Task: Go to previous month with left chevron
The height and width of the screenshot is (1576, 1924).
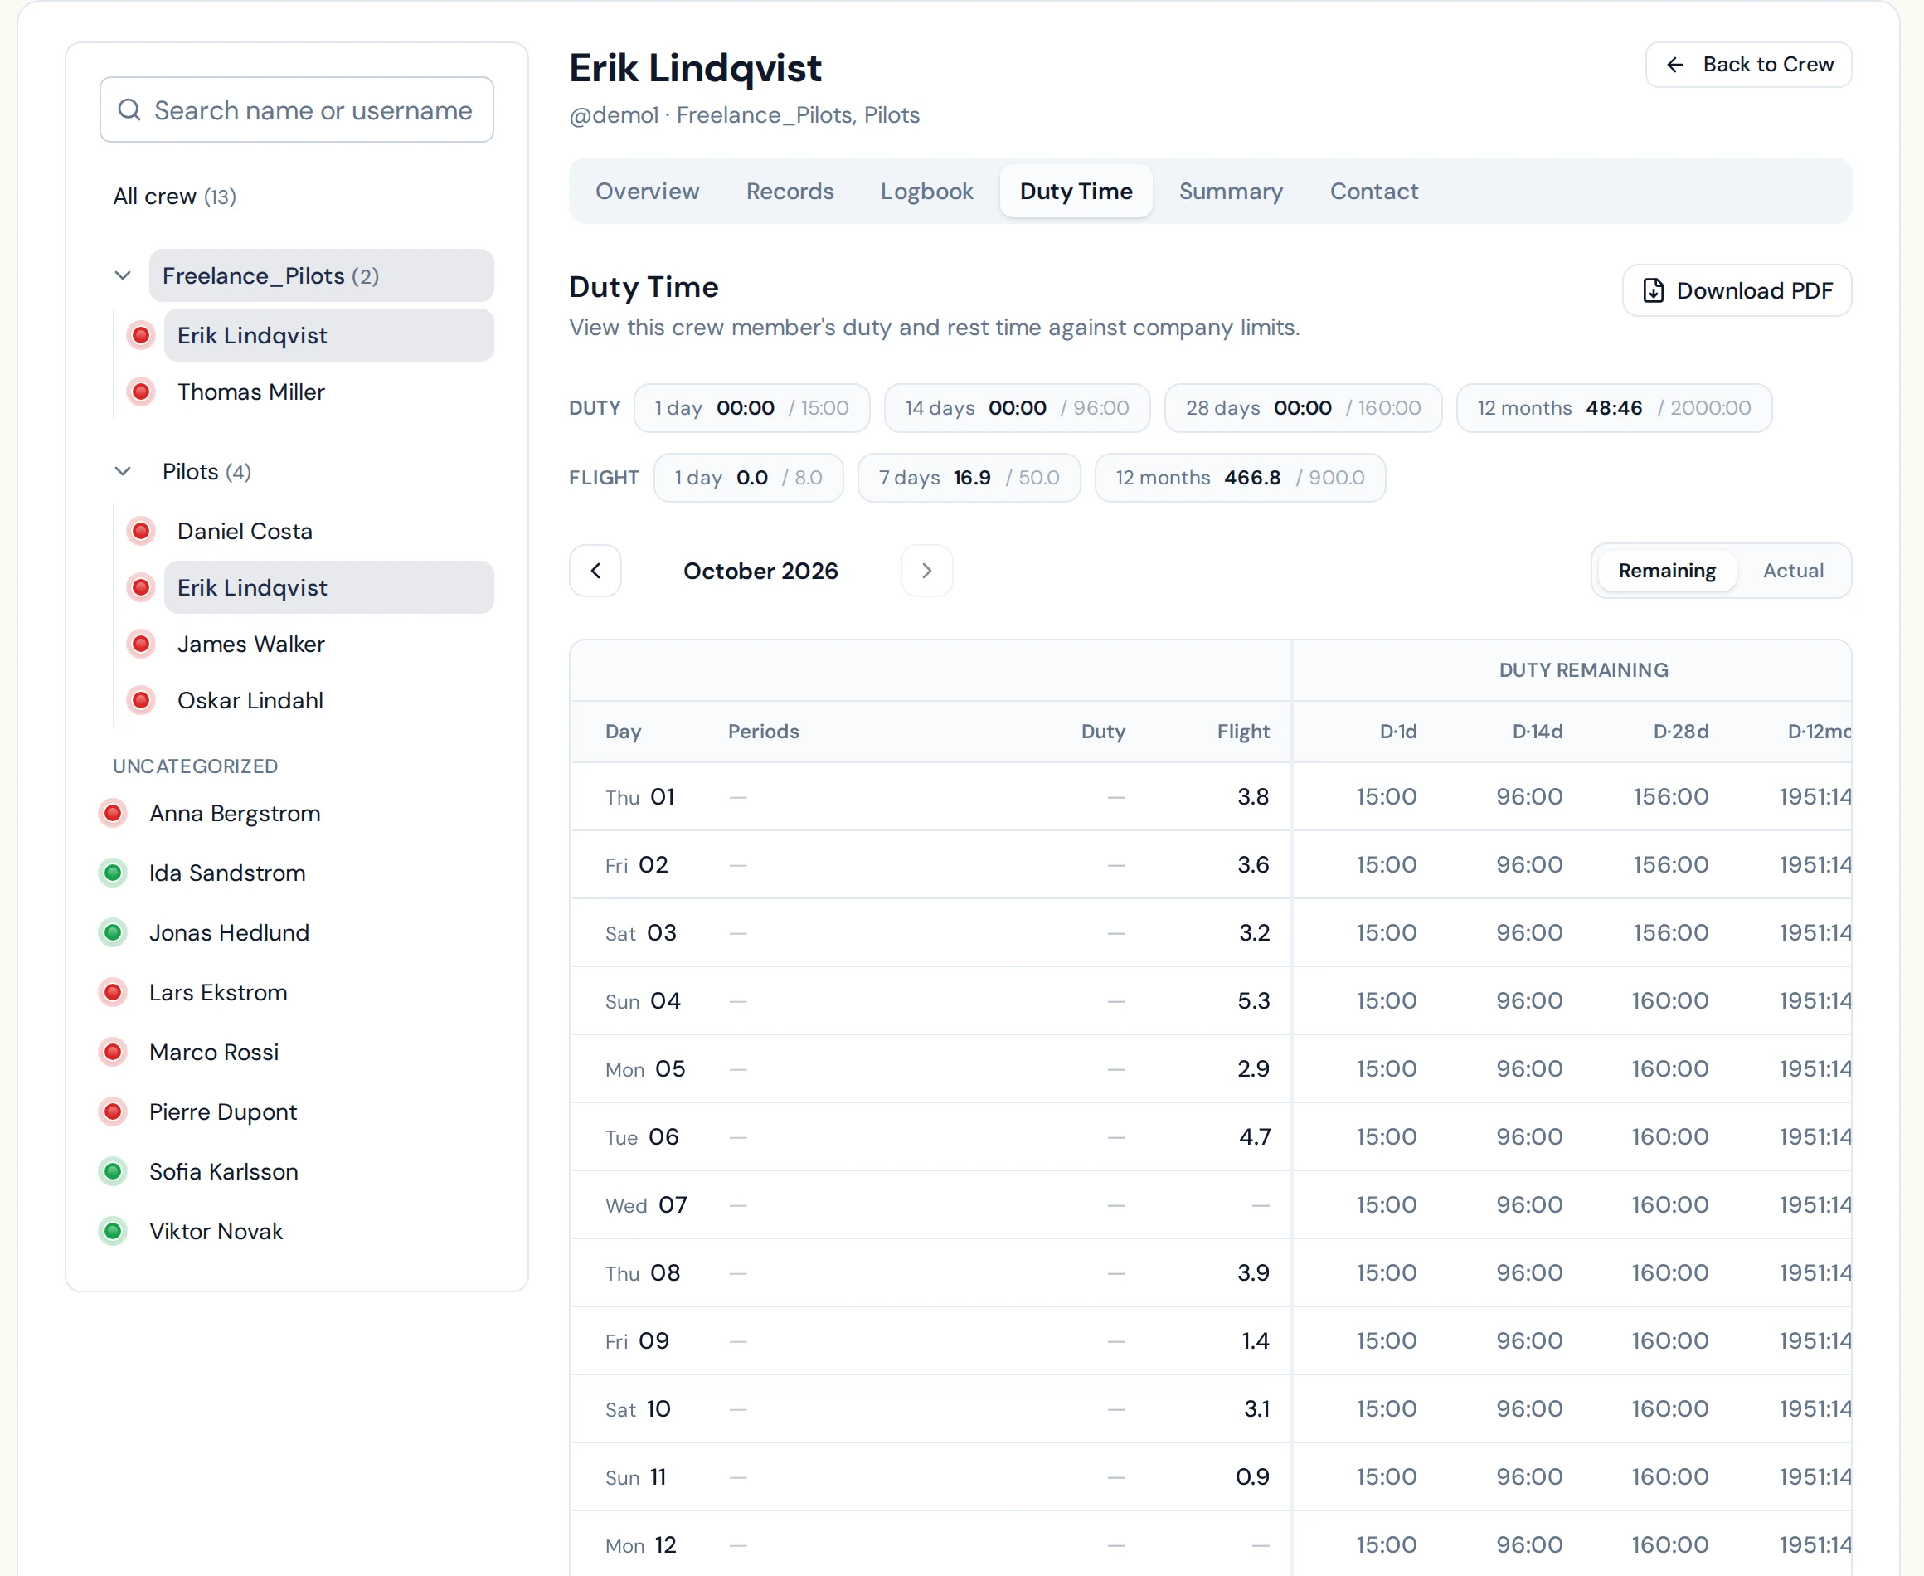Action: (595, 570)
